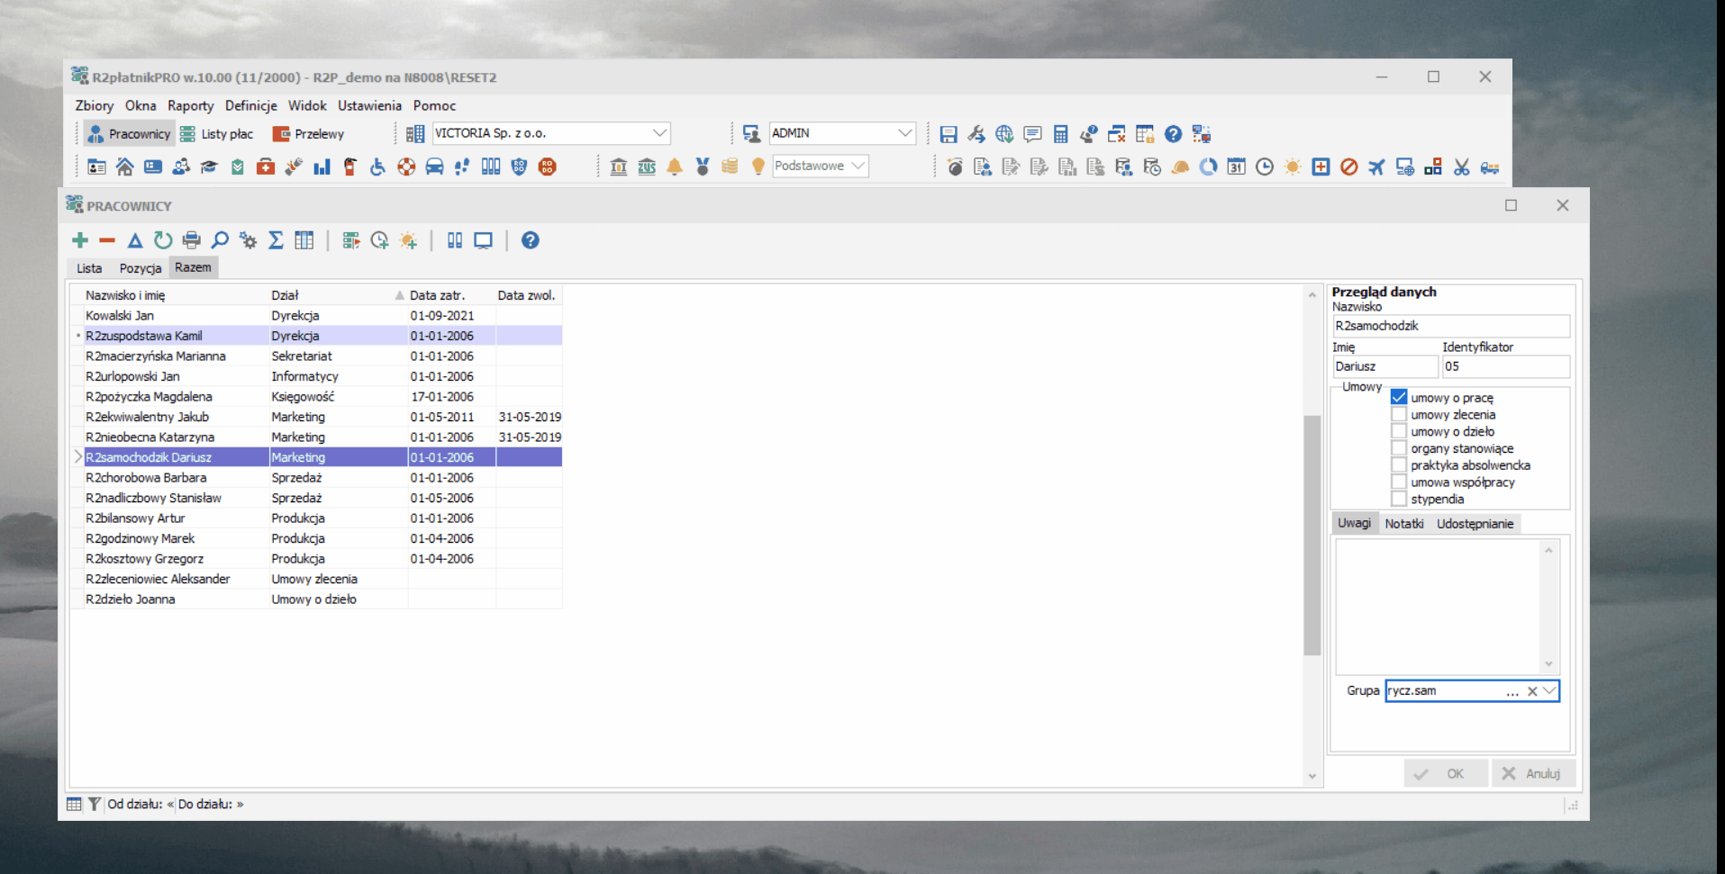Uncheck the 'umowy o pracę' checkbox
Image resolution: width=1725 pixels, height=874 pixels.
(x=1399, y=397)
